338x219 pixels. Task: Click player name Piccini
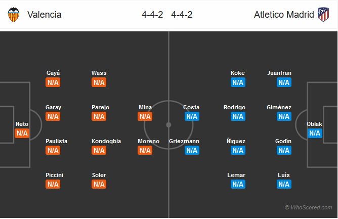pyautogui.click(x=54, y=175)
